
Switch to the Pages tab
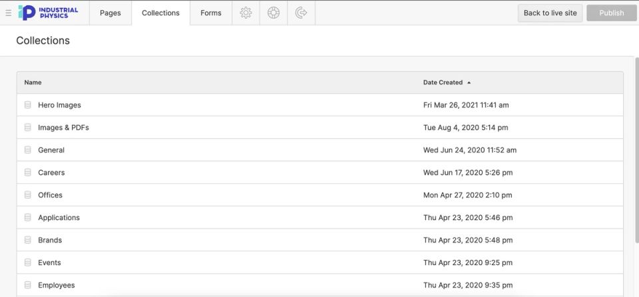click(x=110, y=13)
